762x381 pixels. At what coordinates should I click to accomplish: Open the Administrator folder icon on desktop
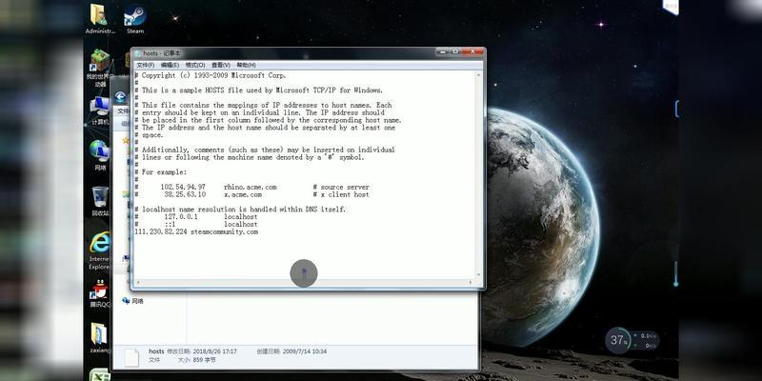pos(100,18)
